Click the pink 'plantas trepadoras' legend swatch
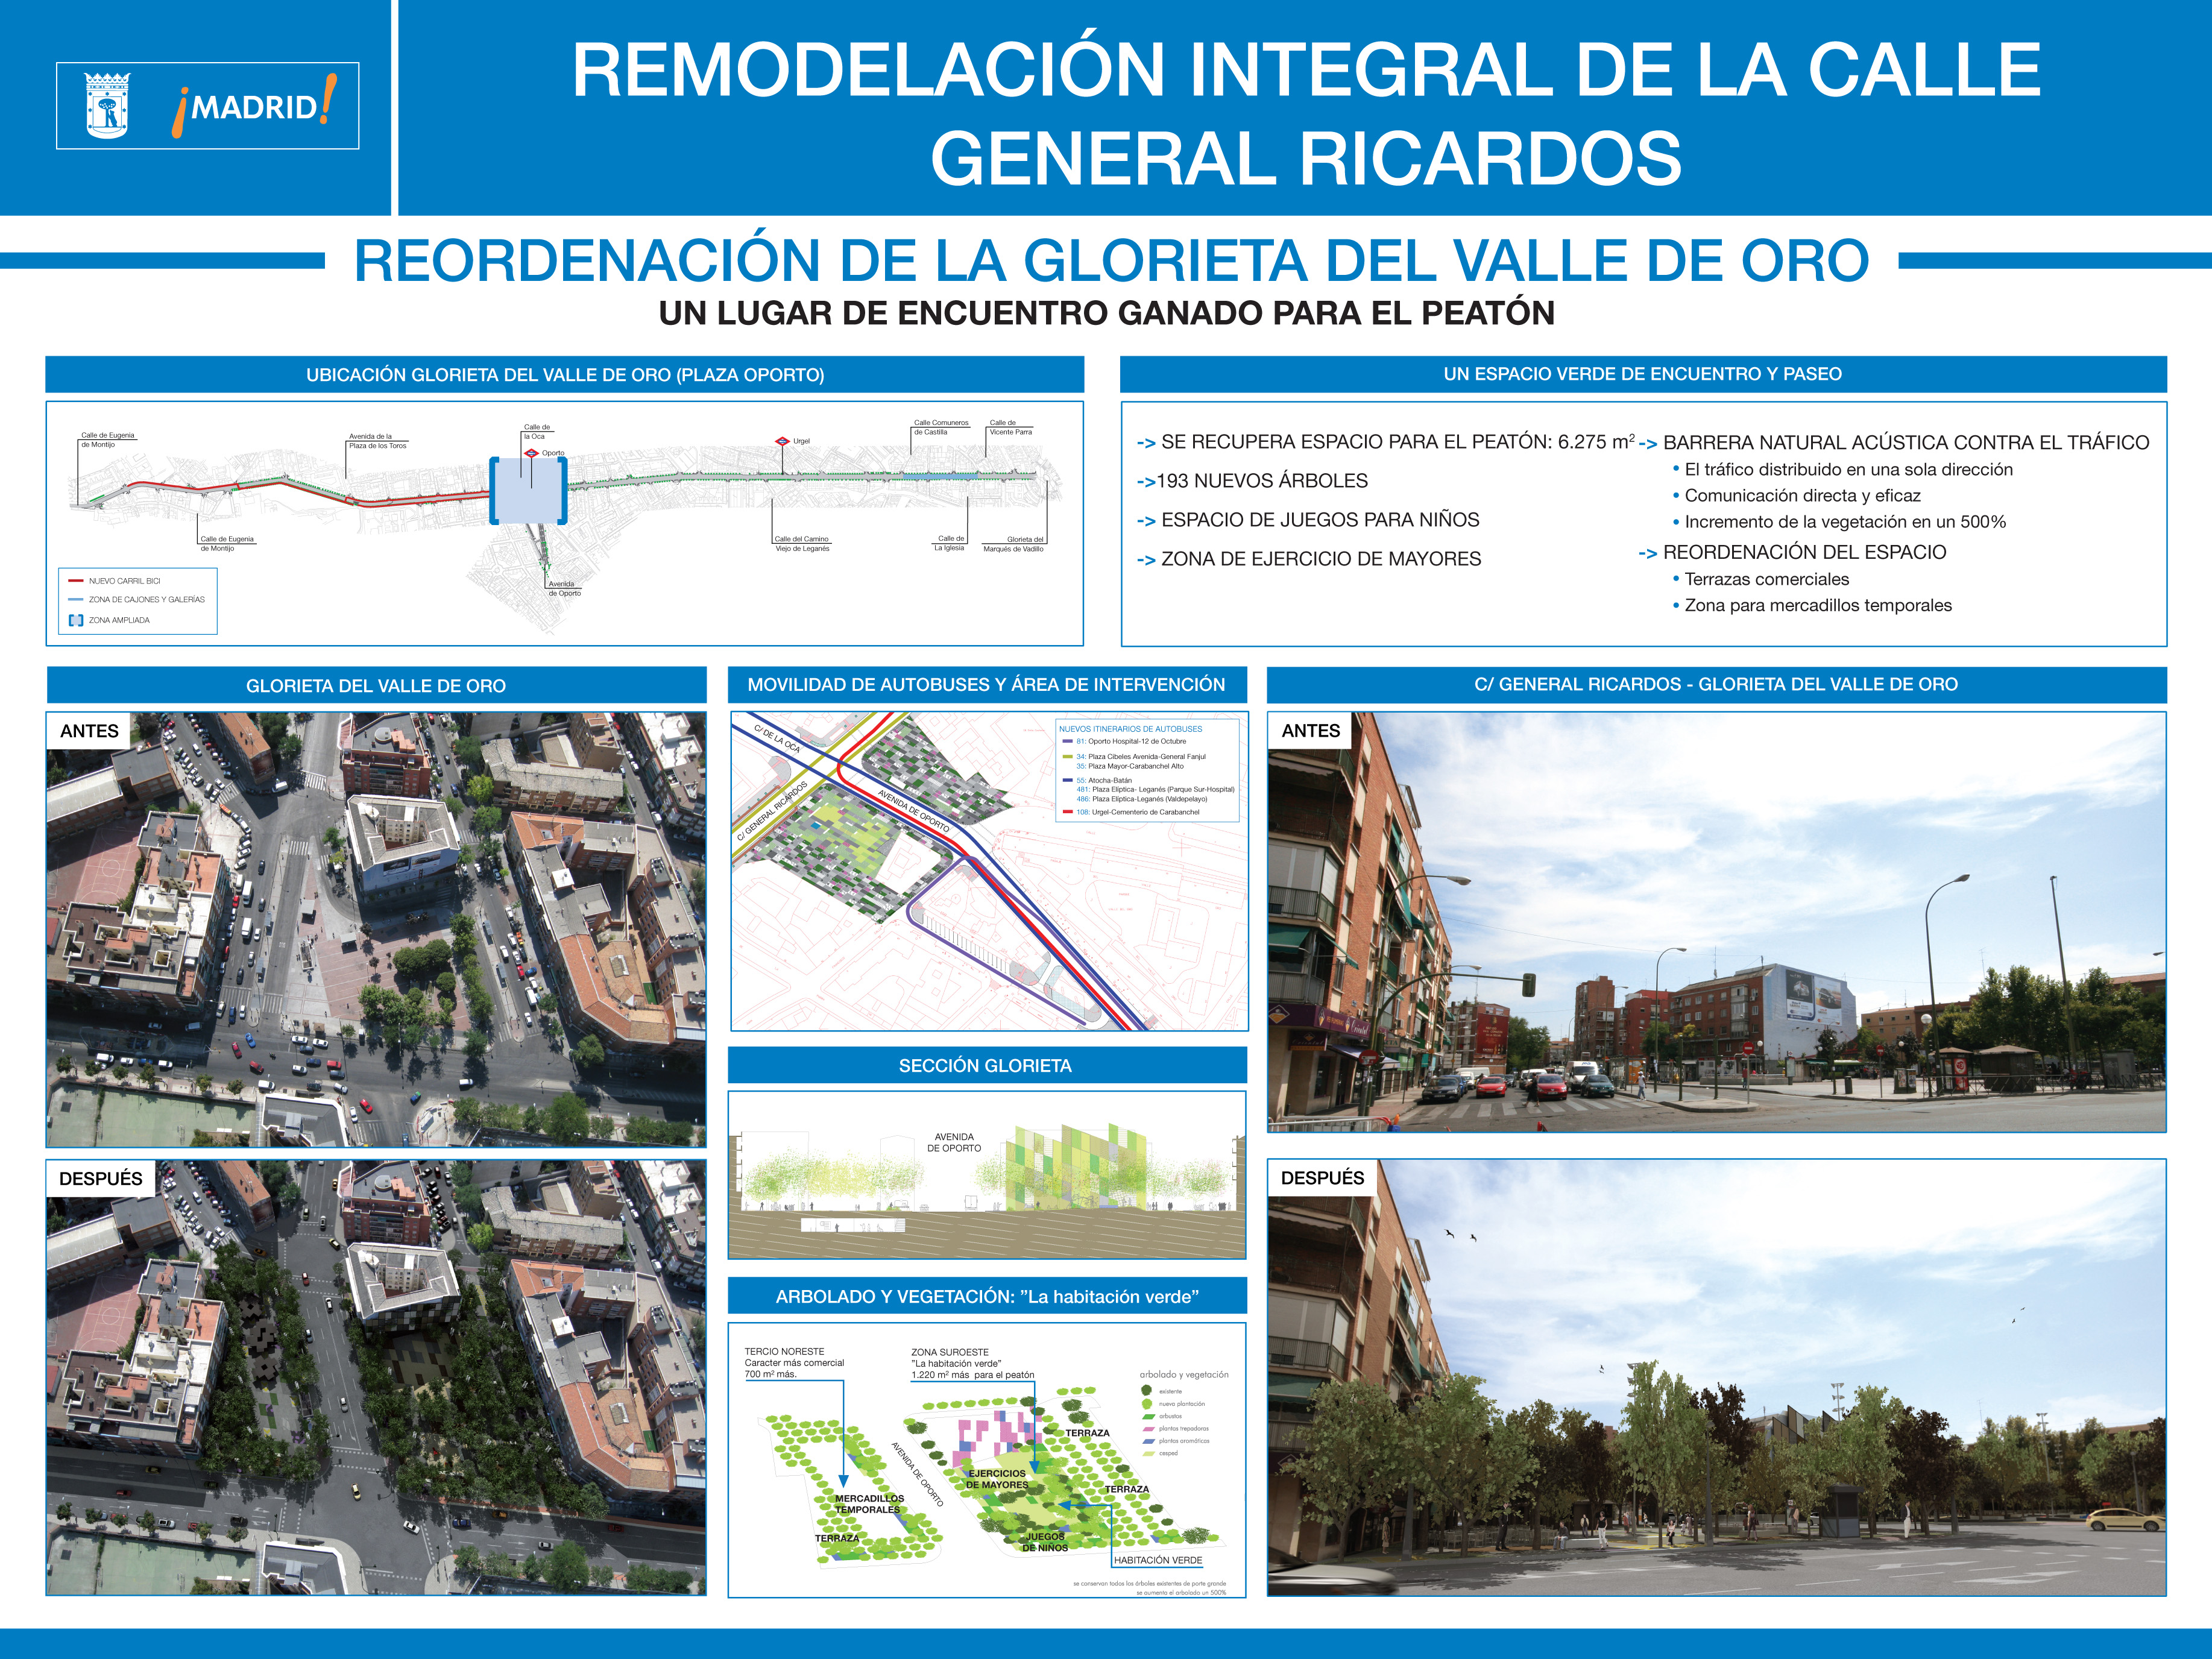The width and height of the screenshot is (2212, 1659). 1148,1429
